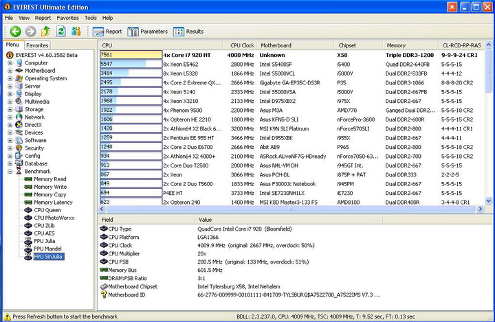Click the Motherboard ID question icon
The width and height of the screenshot is (495, 322).
[104, 295]
